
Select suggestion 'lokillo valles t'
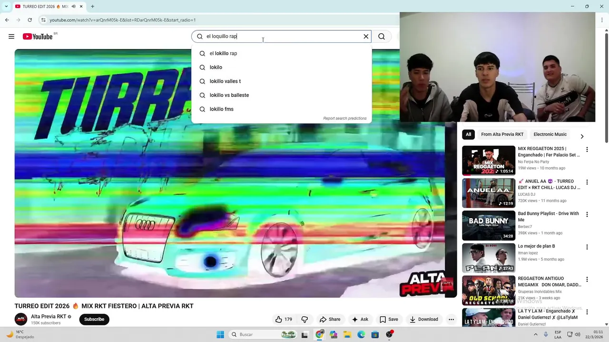(281, 81)
